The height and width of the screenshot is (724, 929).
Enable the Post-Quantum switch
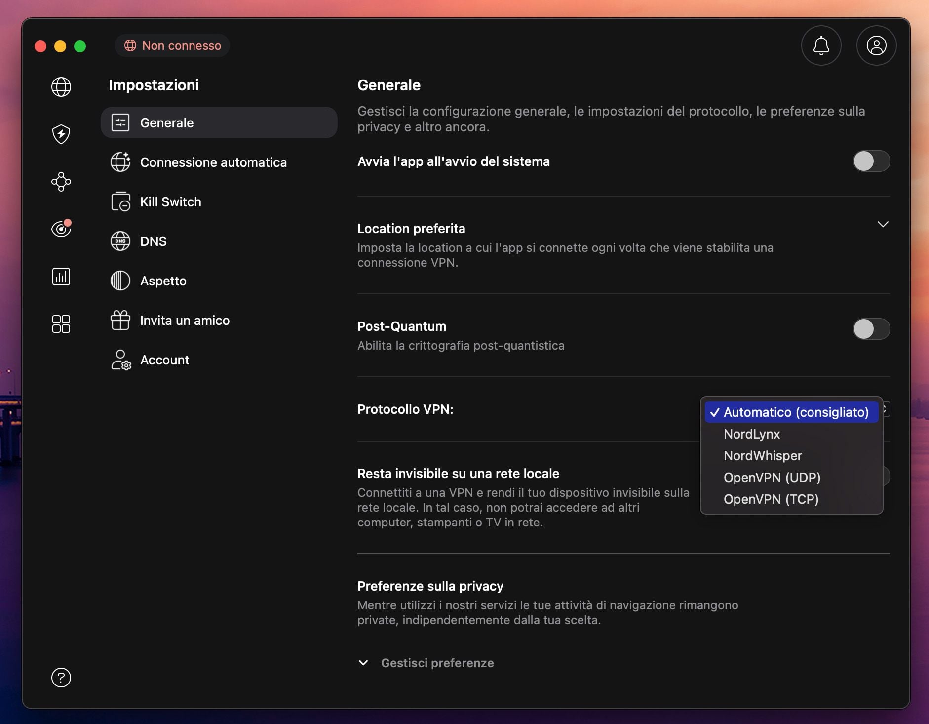click(x=872, y=329)
